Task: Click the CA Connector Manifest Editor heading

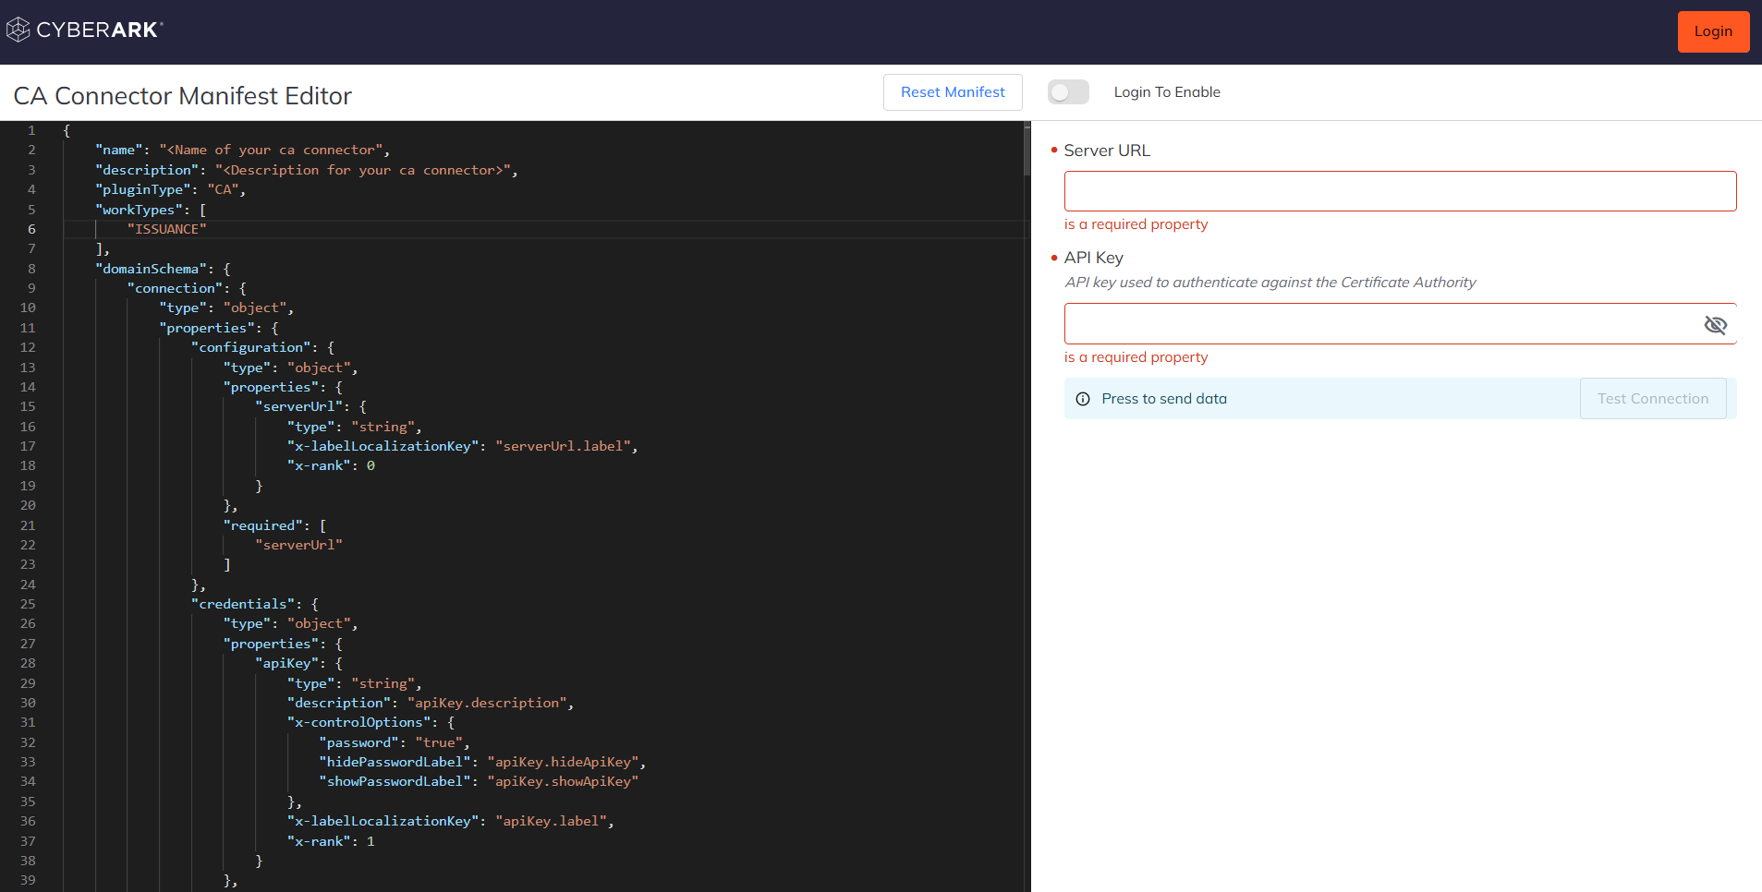Action: [182, 96]
